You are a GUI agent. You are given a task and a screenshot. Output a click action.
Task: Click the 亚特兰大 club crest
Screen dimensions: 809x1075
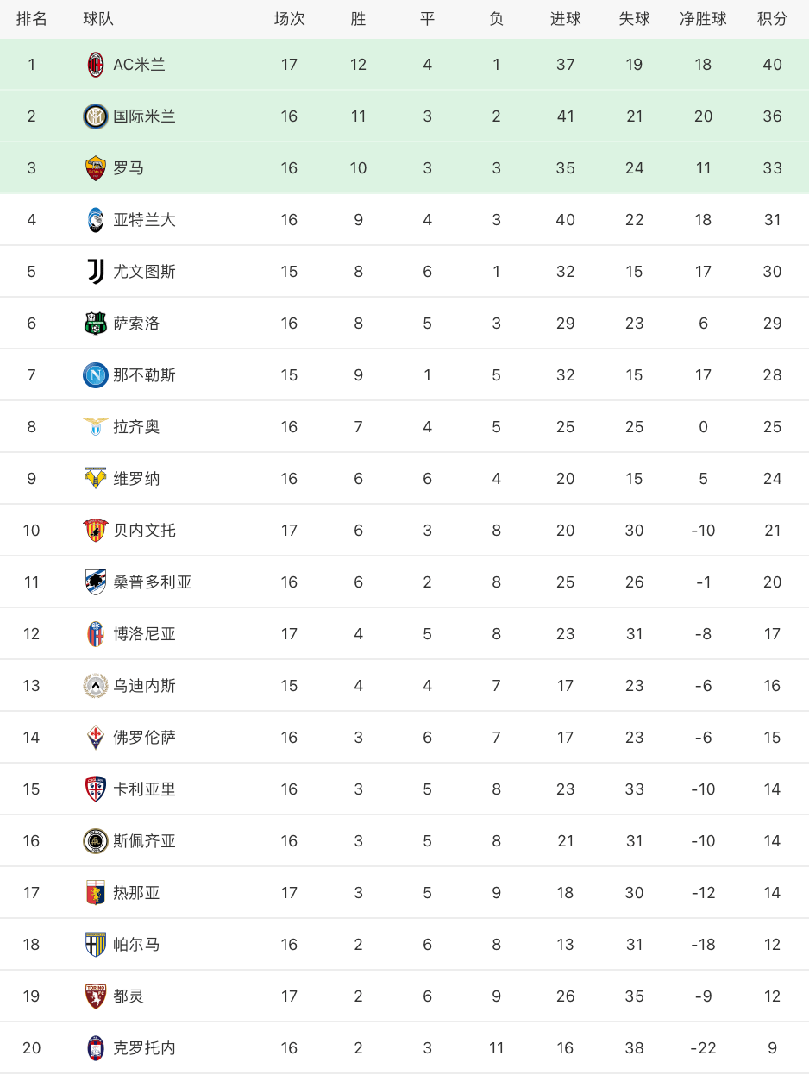point(96,220)
